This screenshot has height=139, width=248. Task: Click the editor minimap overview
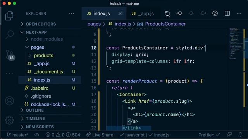click(x=236, y=43)
